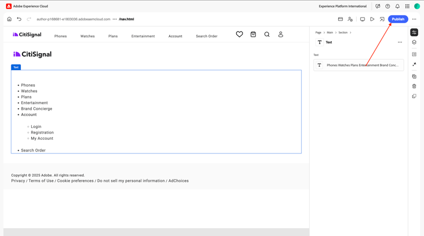Viewport: 424px width, 236px height.
Task: Undo the last edit
Action: pyautogui.click(x=19, y=19)
